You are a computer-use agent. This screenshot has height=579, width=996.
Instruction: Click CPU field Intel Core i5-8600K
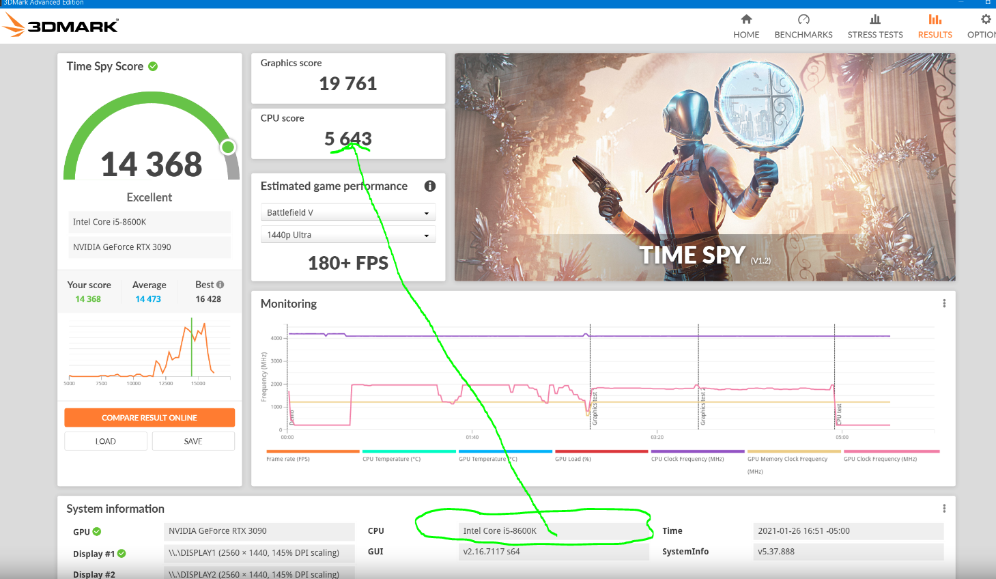tap(554, 531)
